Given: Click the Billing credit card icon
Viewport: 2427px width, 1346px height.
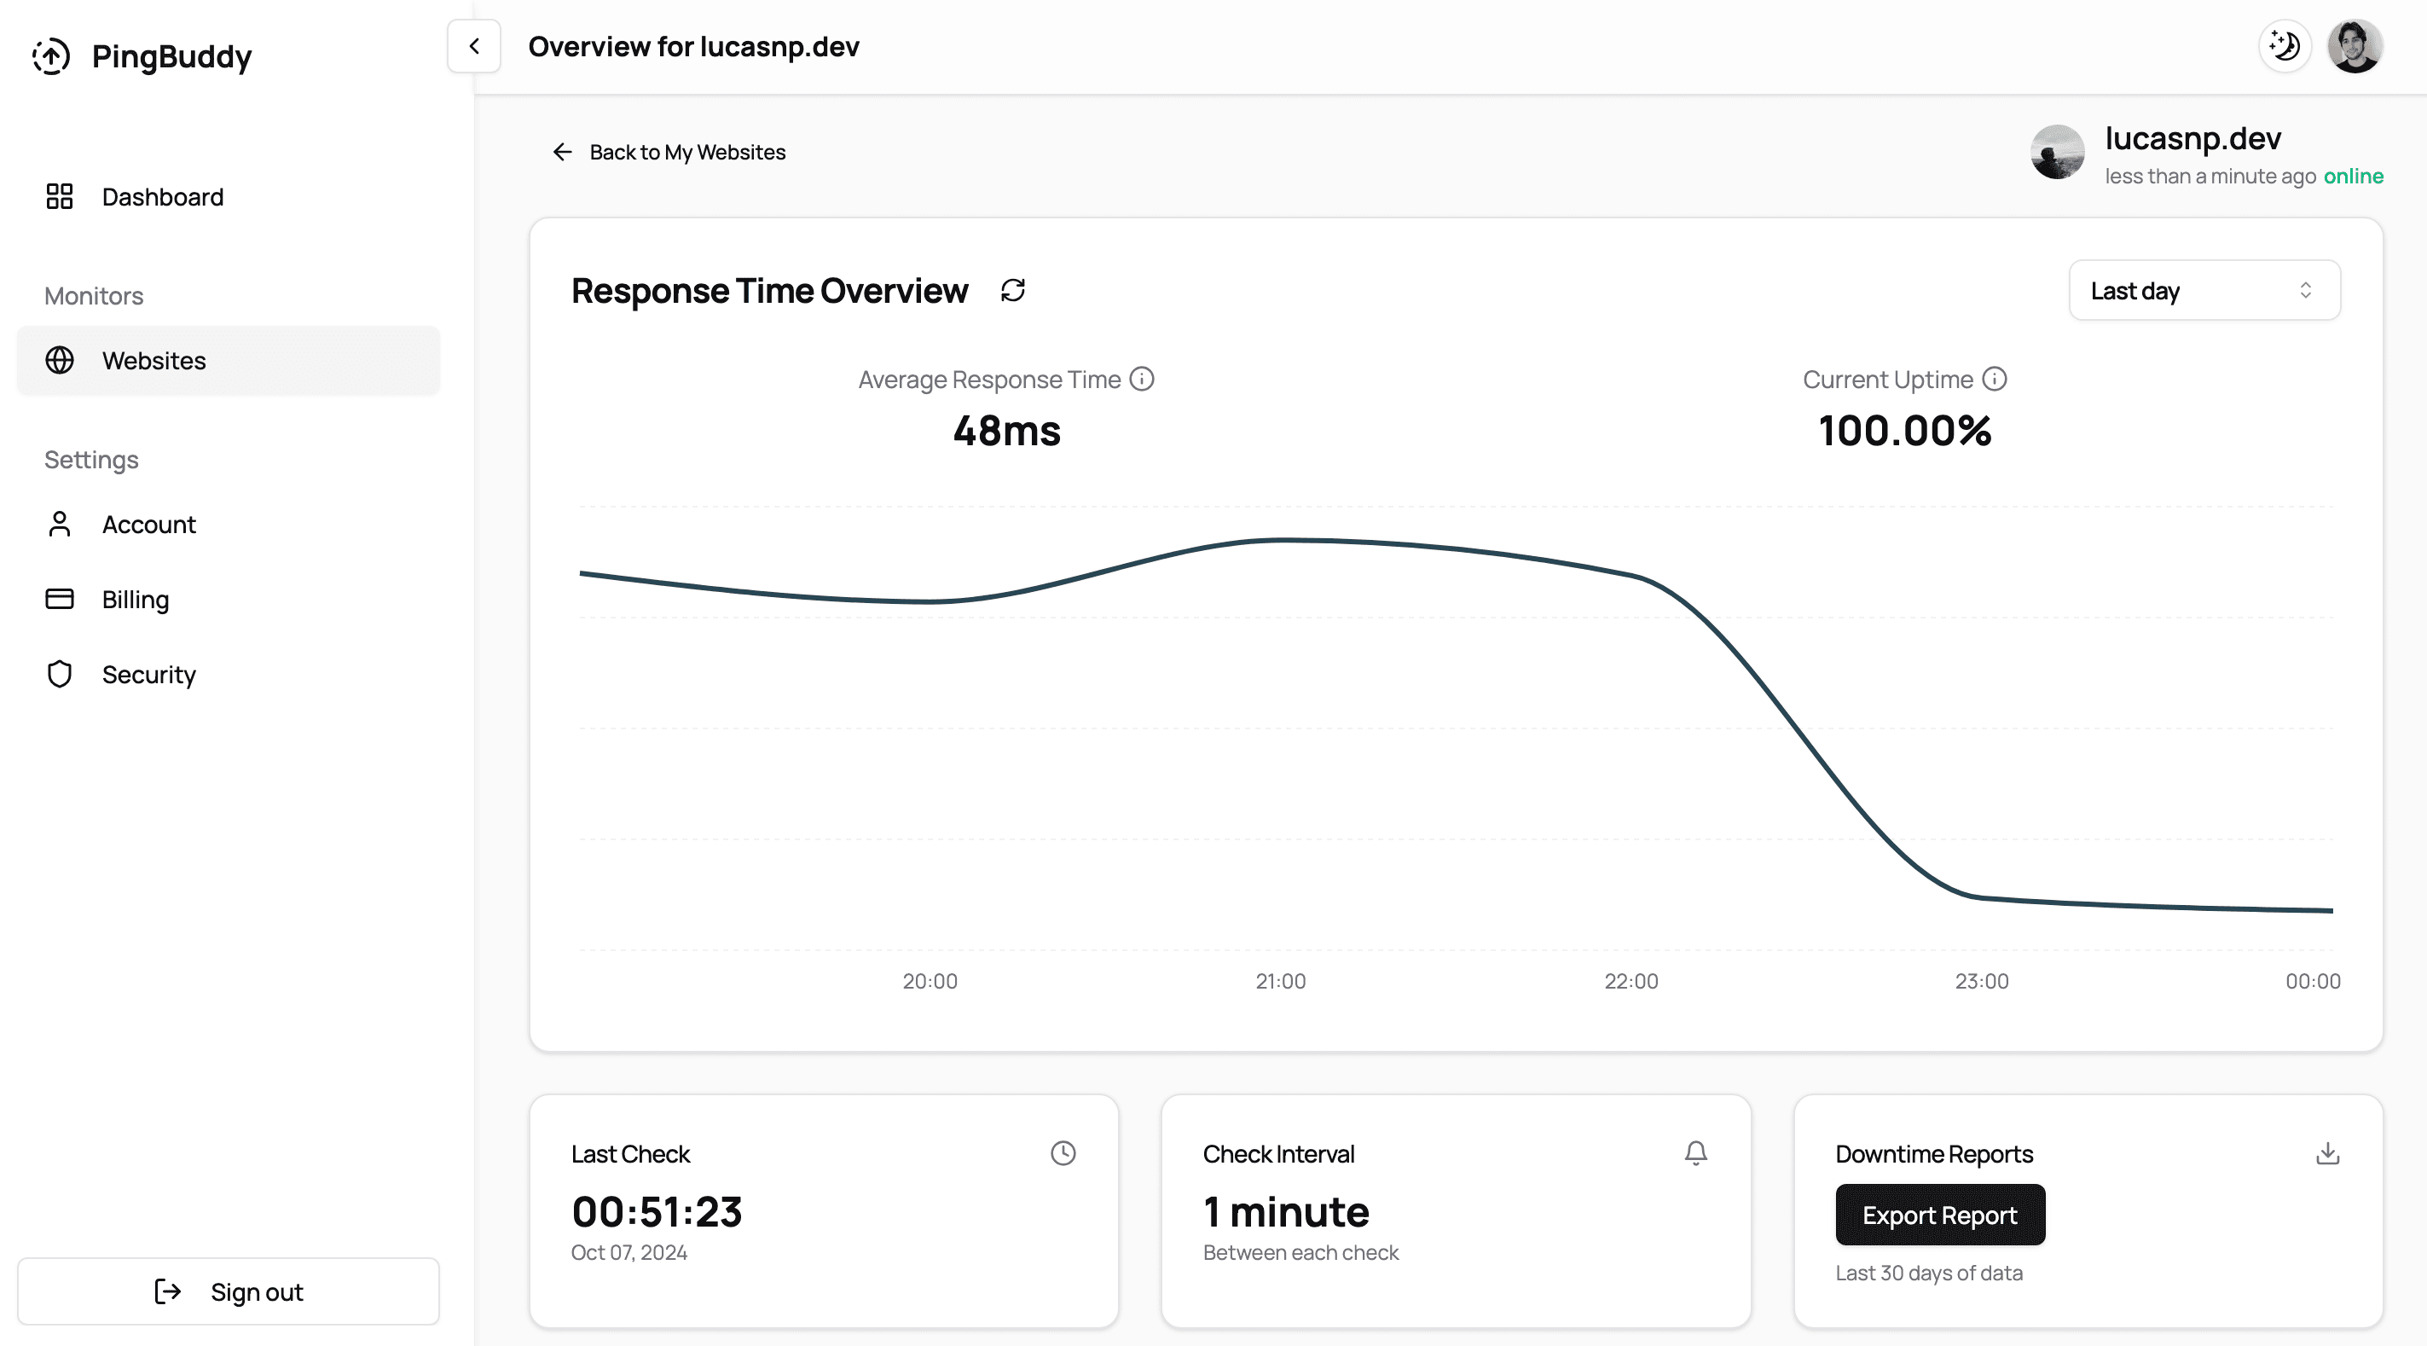Looking at the screenshot, I should [60, 599].
